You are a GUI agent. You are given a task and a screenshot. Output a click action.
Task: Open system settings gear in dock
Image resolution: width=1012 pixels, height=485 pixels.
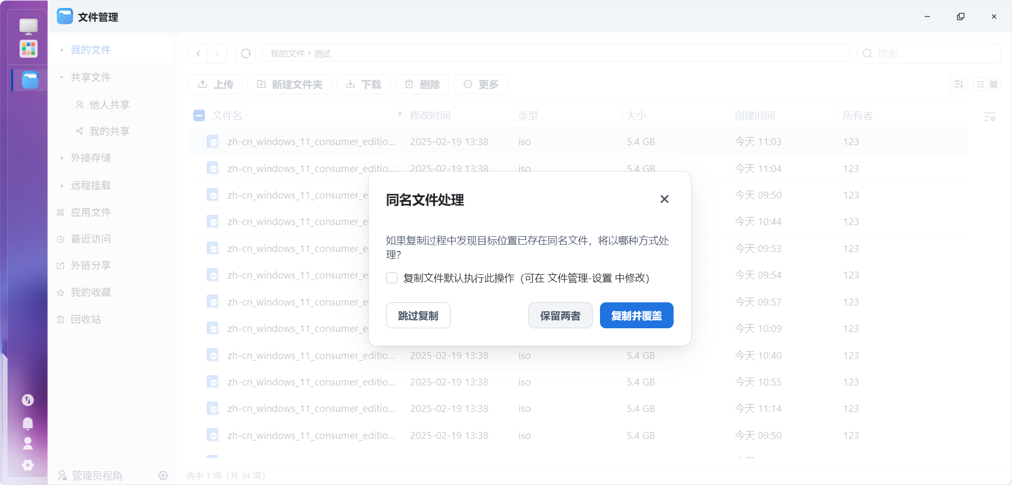click(x=28, y=465)
